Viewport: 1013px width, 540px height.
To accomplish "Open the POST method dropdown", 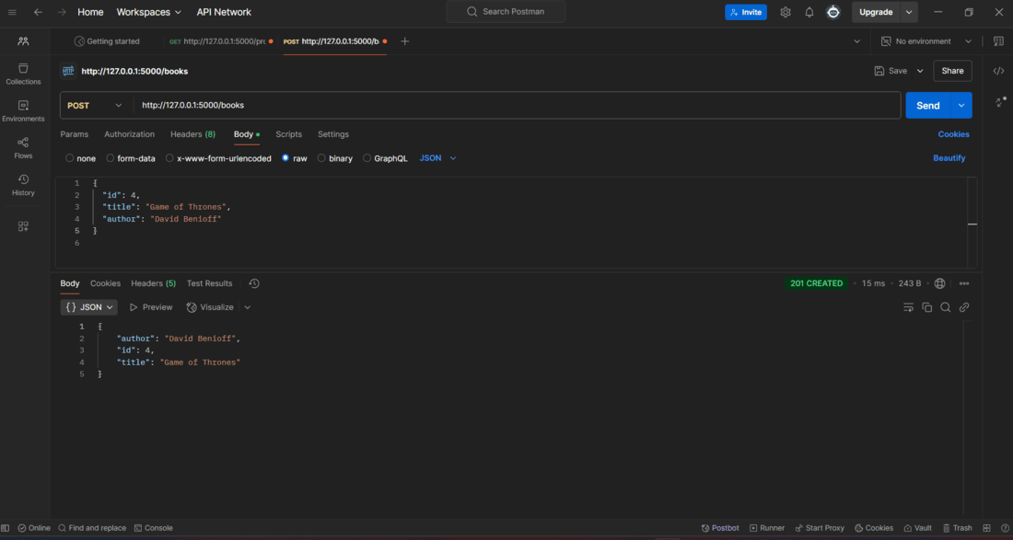I will coord(95,105).
